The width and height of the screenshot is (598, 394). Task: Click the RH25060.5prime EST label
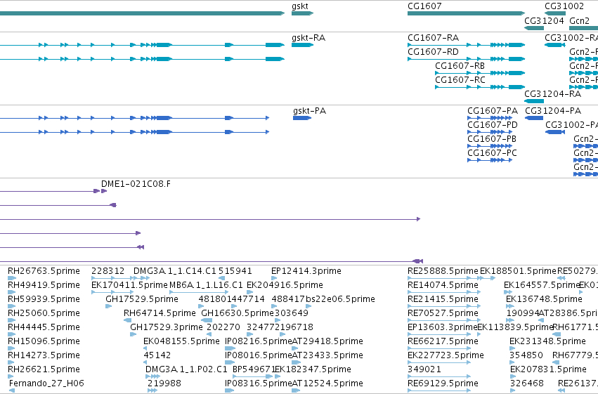click(44, 313)
